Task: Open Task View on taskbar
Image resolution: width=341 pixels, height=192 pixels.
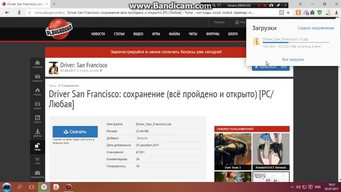Action: tap(31, 187)
